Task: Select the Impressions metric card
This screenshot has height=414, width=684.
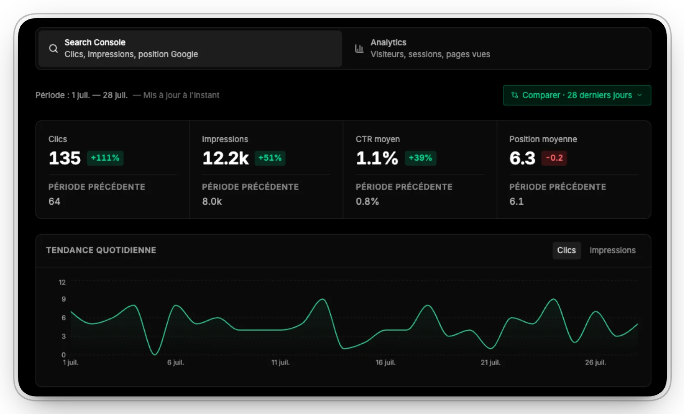Action: [x=266, y=170]
